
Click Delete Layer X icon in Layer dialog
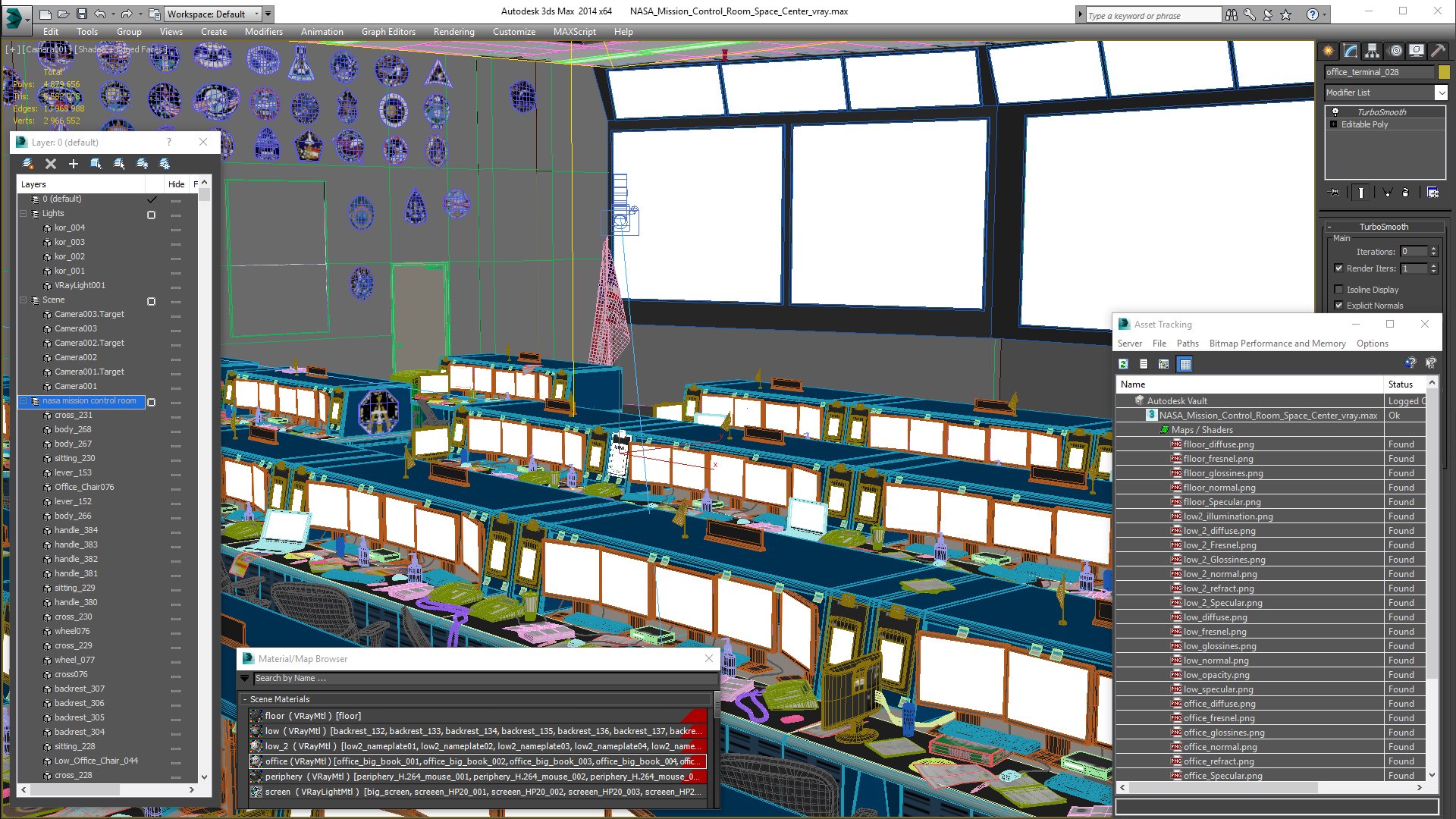51,164
